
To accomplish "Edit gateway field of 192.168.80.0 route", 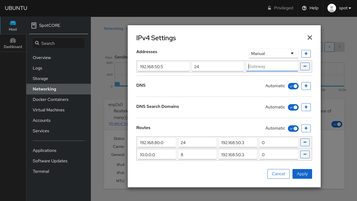I will pos(238,143).
